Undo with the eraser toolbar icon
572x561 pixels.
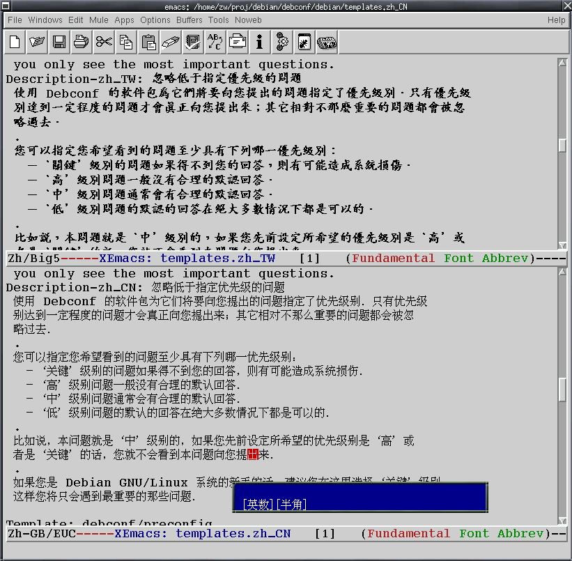[x=171, y=42]
